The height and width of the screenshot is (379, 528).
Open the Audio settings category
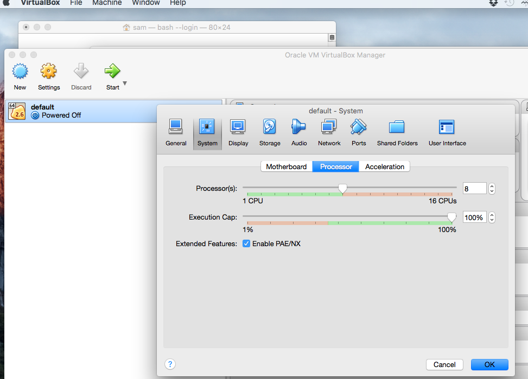(299, 133)
